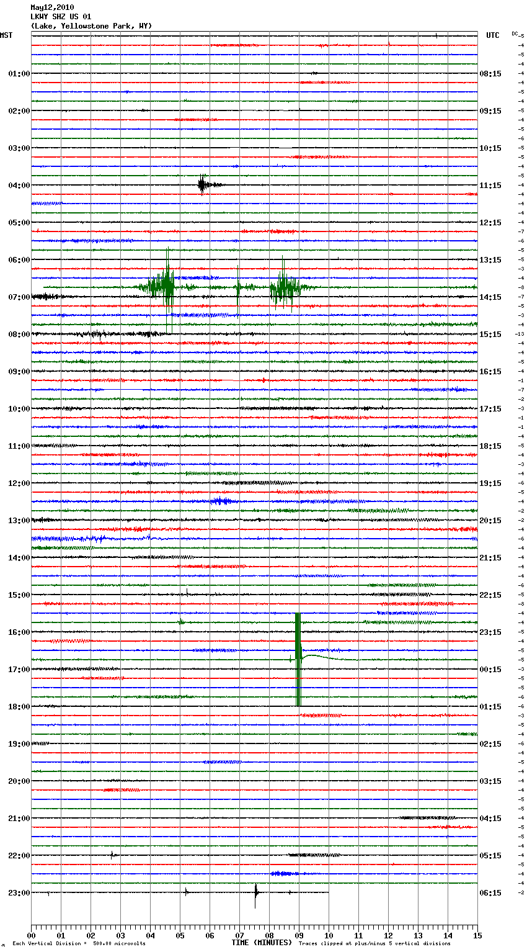Image resolution: width=527 pixels, height=952 pixels.
Task: Click minute 08 on the bottom axis
Action: (x=269, y=935)
